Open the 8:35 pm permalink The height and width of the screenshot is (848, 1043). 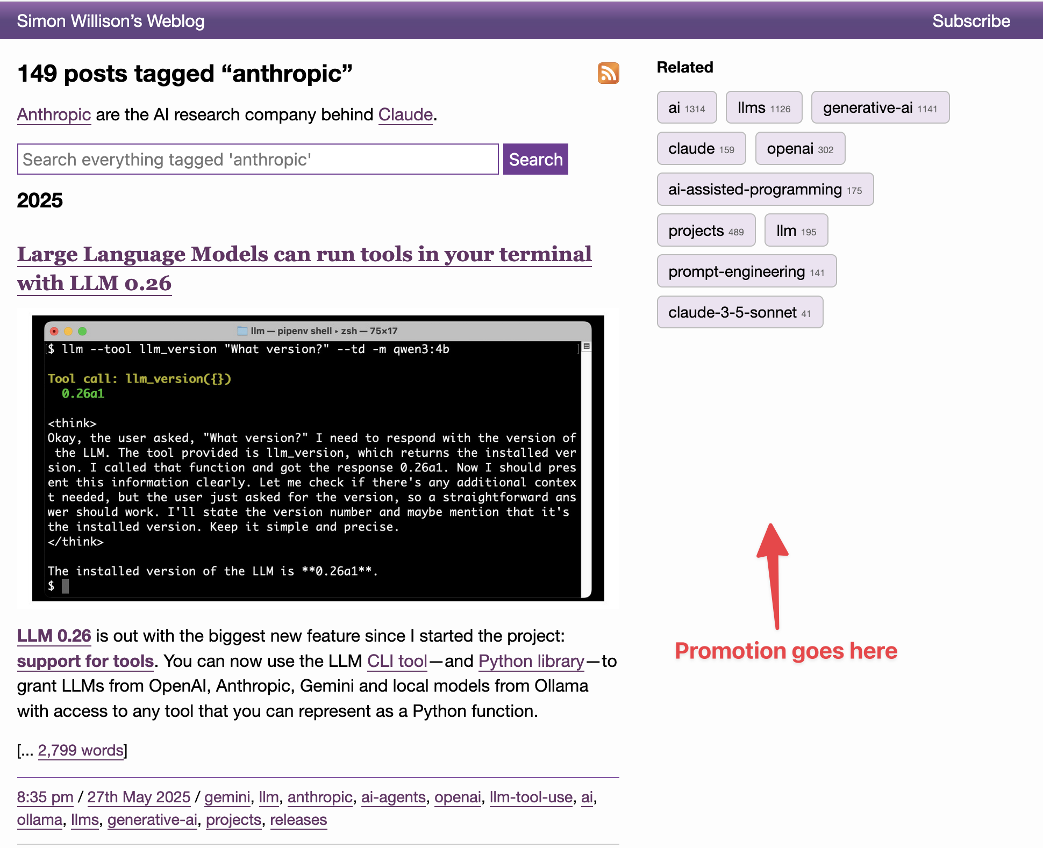click(45, 797)
